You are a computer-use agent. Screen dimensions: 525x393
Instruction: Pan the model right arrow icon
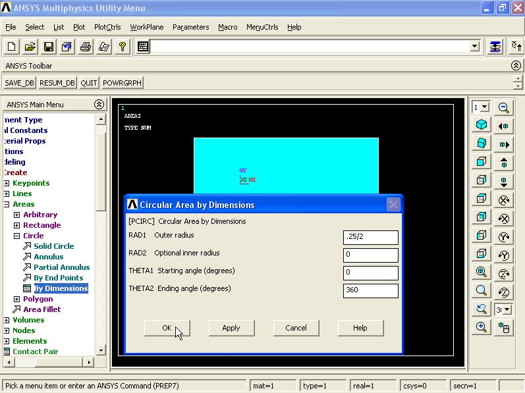click(x=503, y=144)
